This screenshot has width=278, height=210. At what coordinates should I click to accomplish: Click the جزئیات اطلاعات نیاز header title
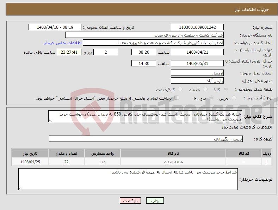click(x=252, y=9)
